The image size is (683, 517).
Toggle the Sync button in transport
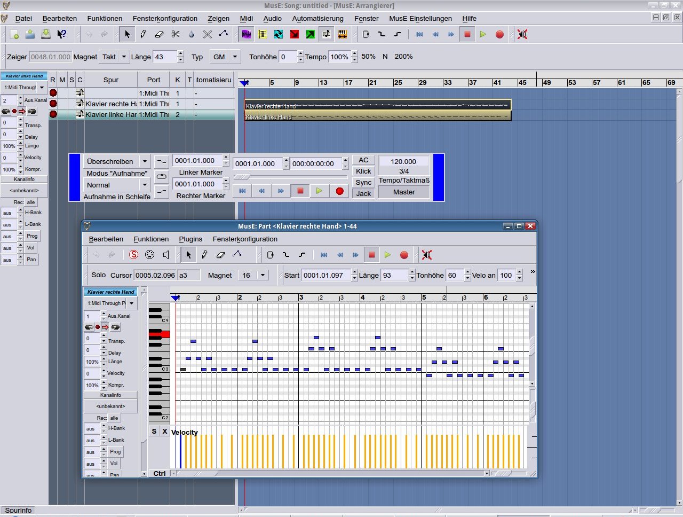[x=363, y=183]
